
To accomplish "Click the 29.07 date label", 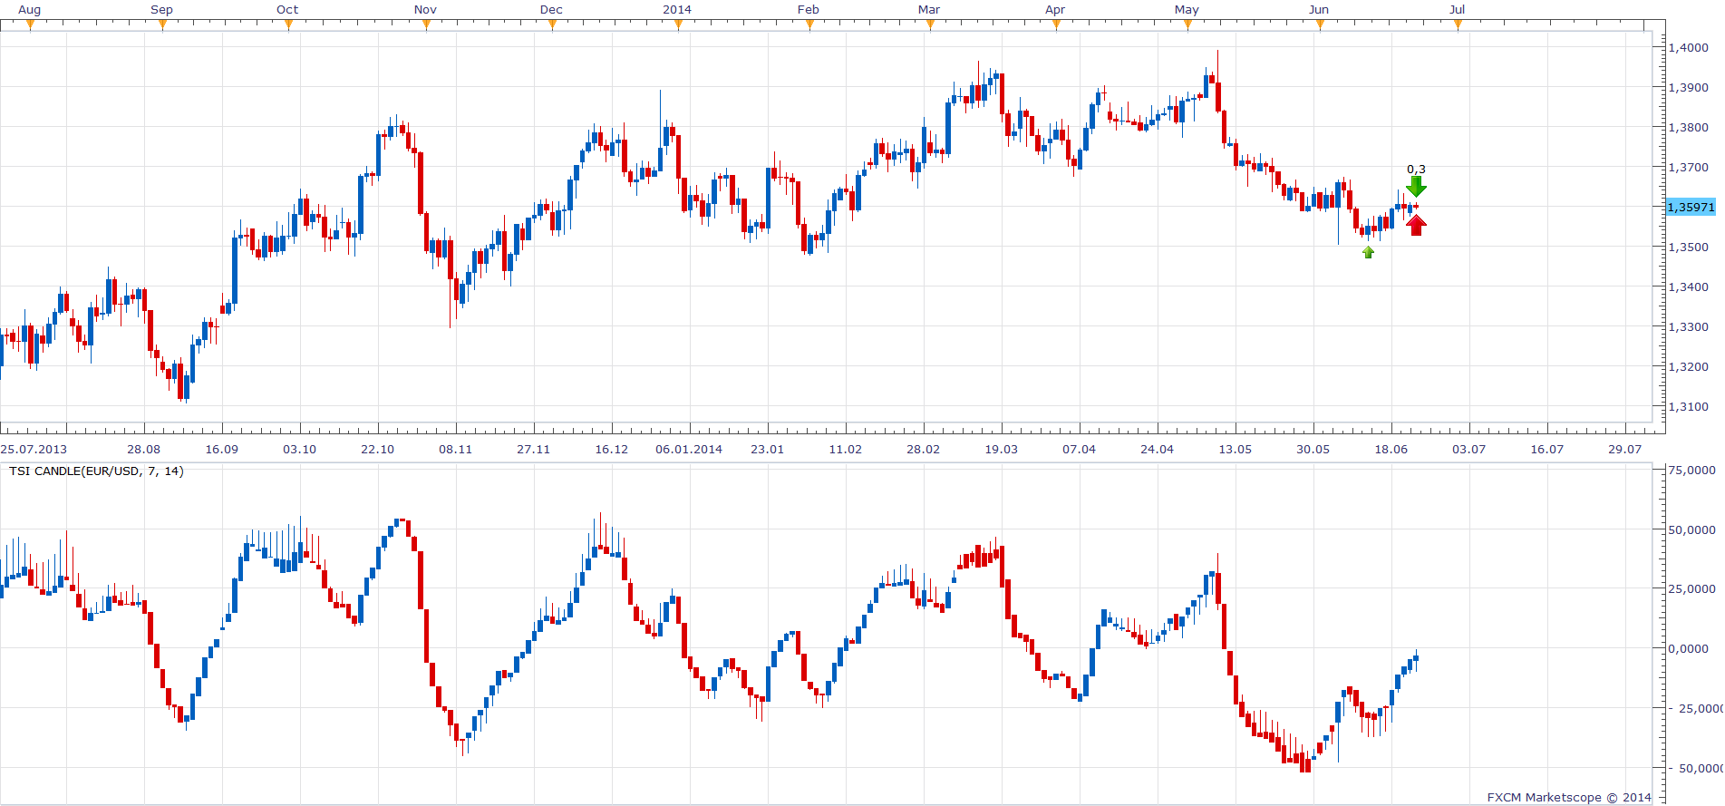I will 1624,449.
